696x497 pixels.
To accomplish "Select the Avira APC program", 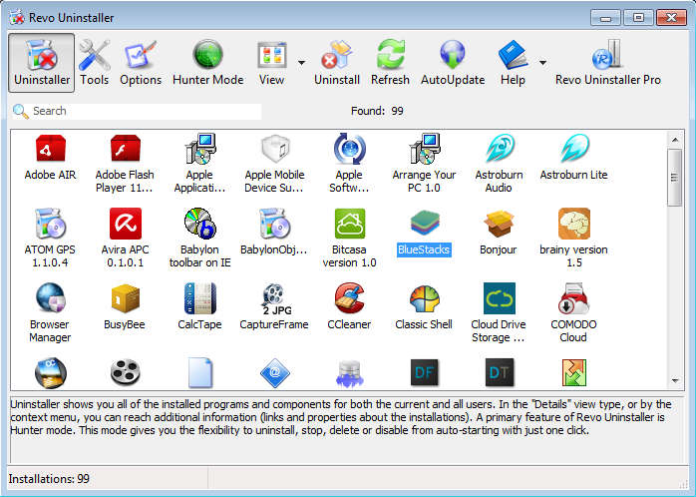I will pyautogui.click(x=125, y=232).
